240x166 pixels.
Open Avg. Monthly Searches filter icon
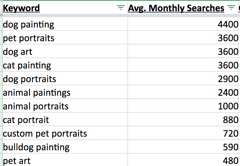point(231,7)
